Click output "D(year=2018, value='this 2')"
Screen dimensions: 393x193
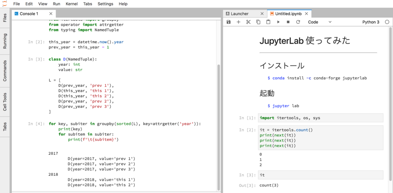(x=101, y=185)
